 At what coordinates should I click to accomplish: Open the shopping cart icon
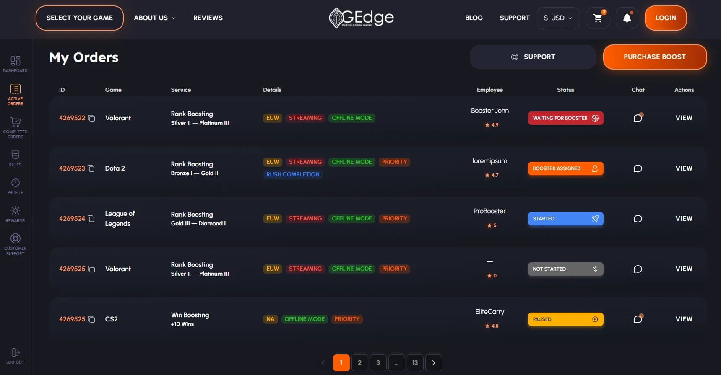598,18
